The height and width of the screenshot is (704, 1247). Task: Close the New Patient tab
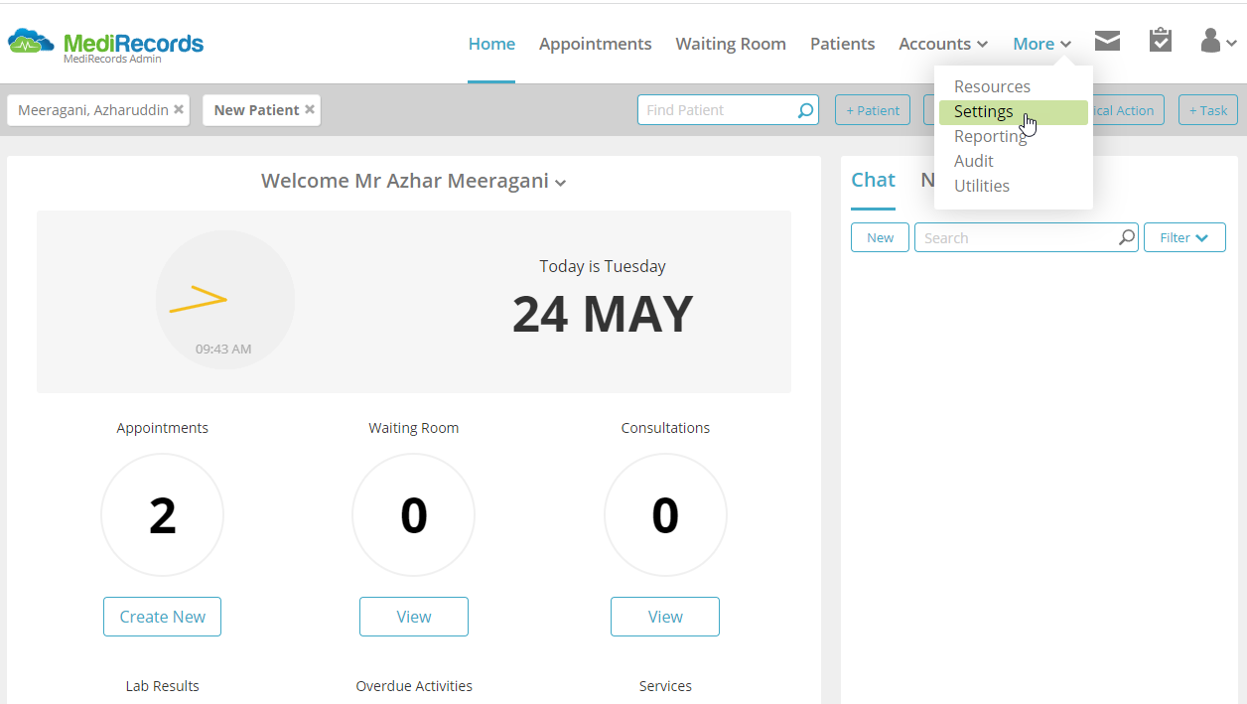tap(310, 109)
